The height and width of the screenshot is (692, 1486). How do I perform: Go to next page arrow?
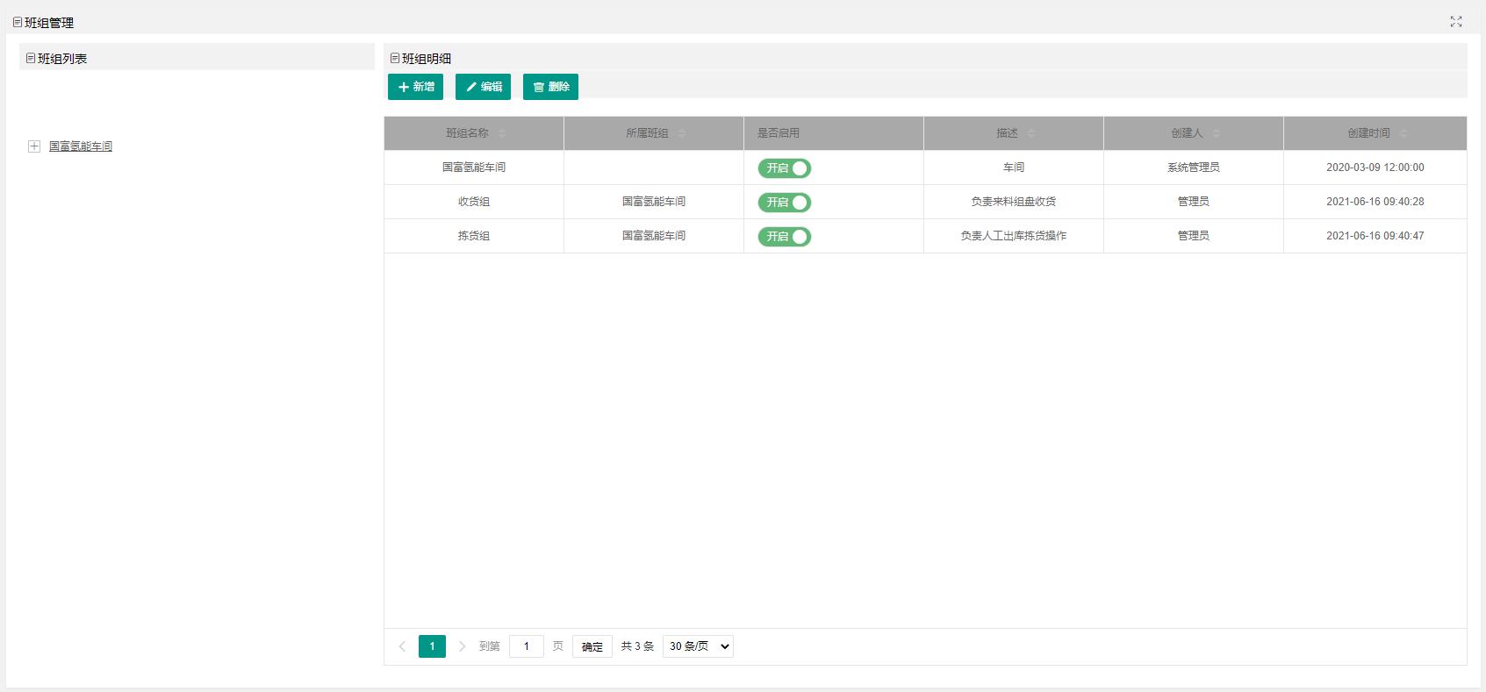click(462, 646)
